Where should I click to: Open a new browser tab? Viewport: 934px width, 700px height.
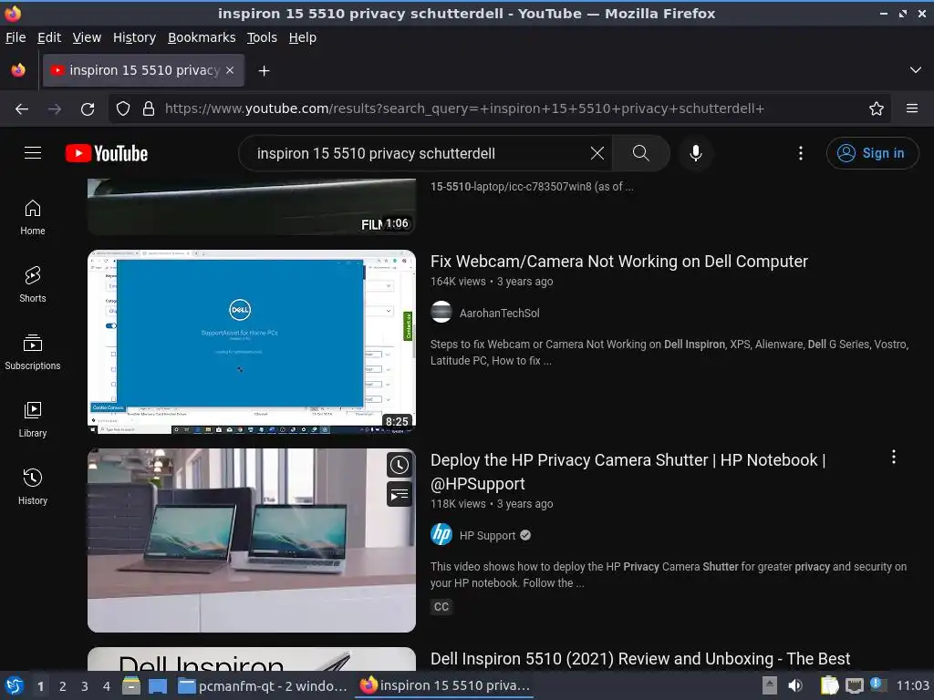(x=264, y=70)
